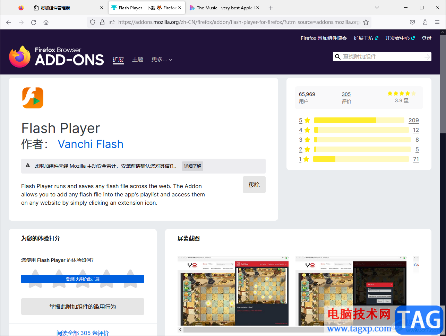Viewport: 446px width, 336px height.
Task: Open the second screenshot with Add Flash dialog
Action: pyautogui.click(x=351, y=291)
